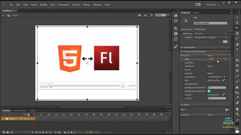
Task: Click the Edit Symbols icon
Action: point(145,15)
